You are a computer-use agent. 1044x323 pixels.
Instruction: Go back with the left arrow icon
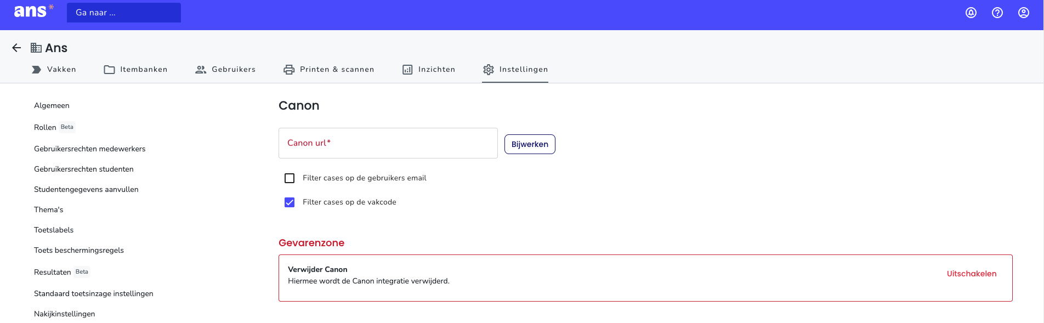pos(16,48)
